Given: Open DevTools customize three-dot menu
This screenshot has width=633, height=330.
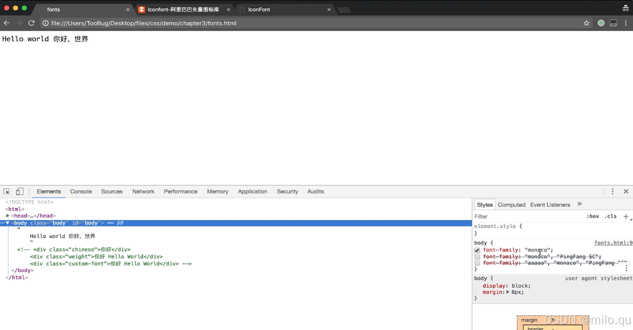Looking at the screenshot, I should (613, 191).
